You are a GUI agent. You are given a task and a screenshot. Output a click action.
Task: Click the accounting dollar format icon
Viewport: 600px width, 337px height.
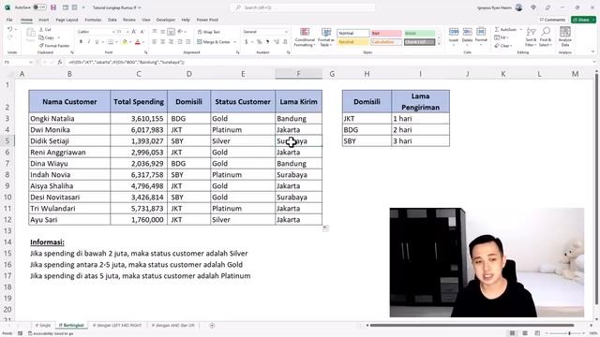click(x=247, y=41)
